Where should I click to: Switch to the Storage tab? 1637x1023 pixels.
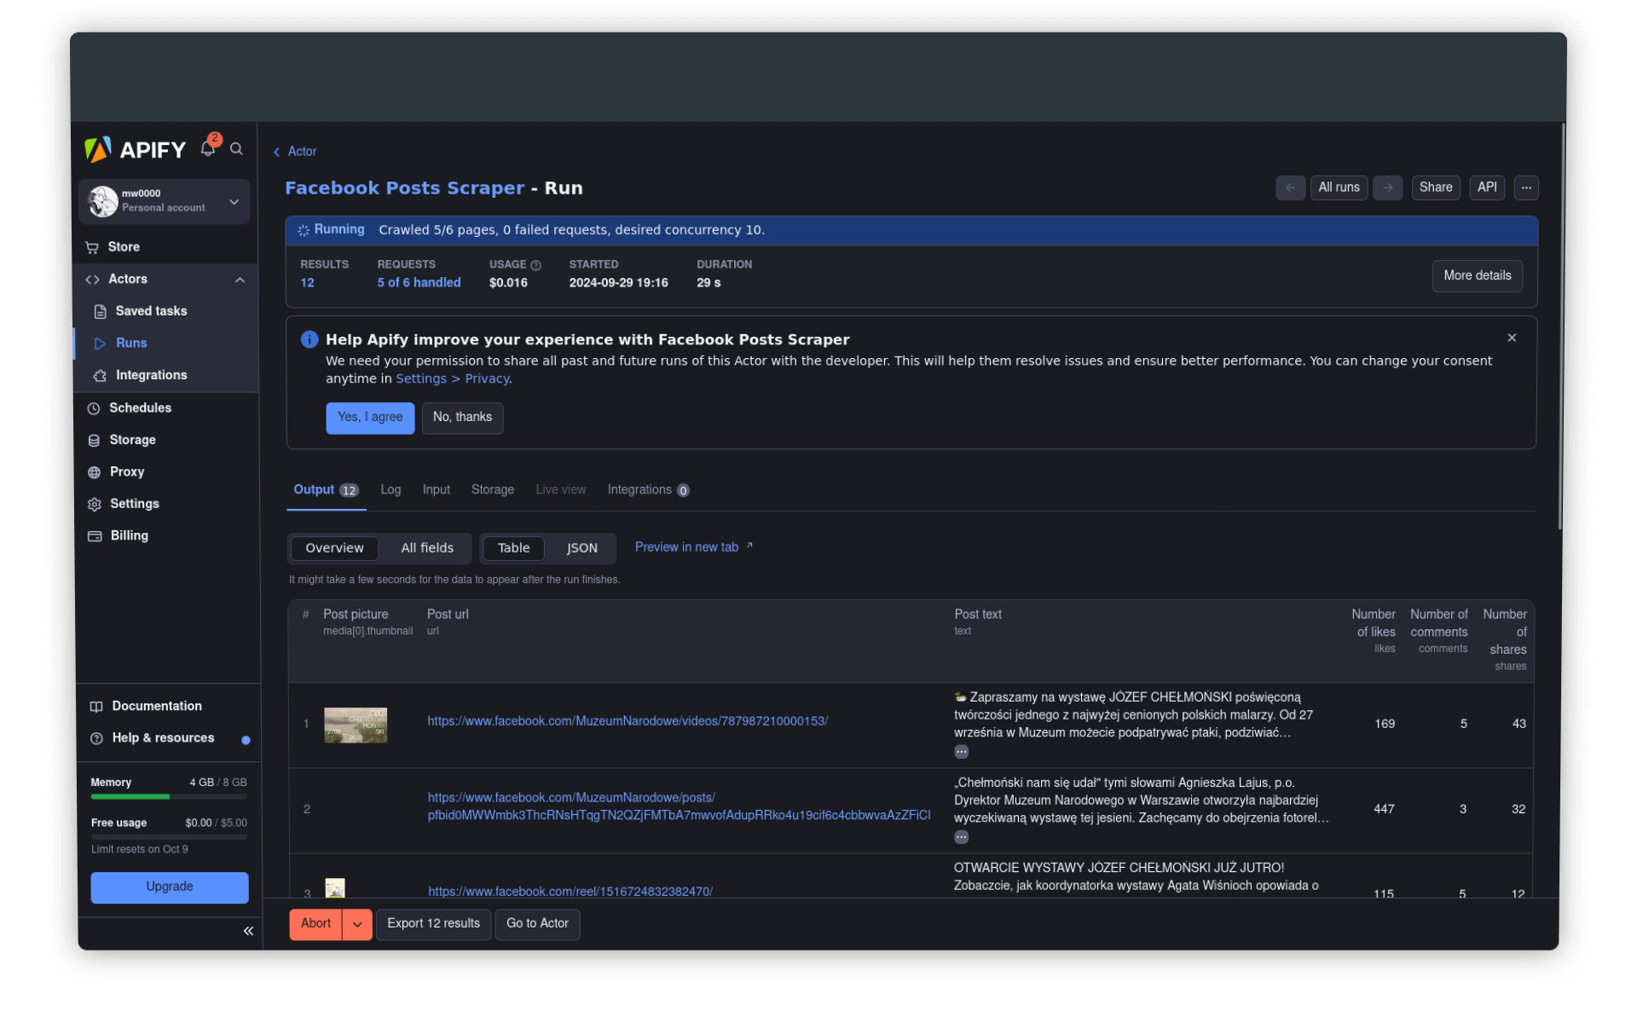[493, 490]
